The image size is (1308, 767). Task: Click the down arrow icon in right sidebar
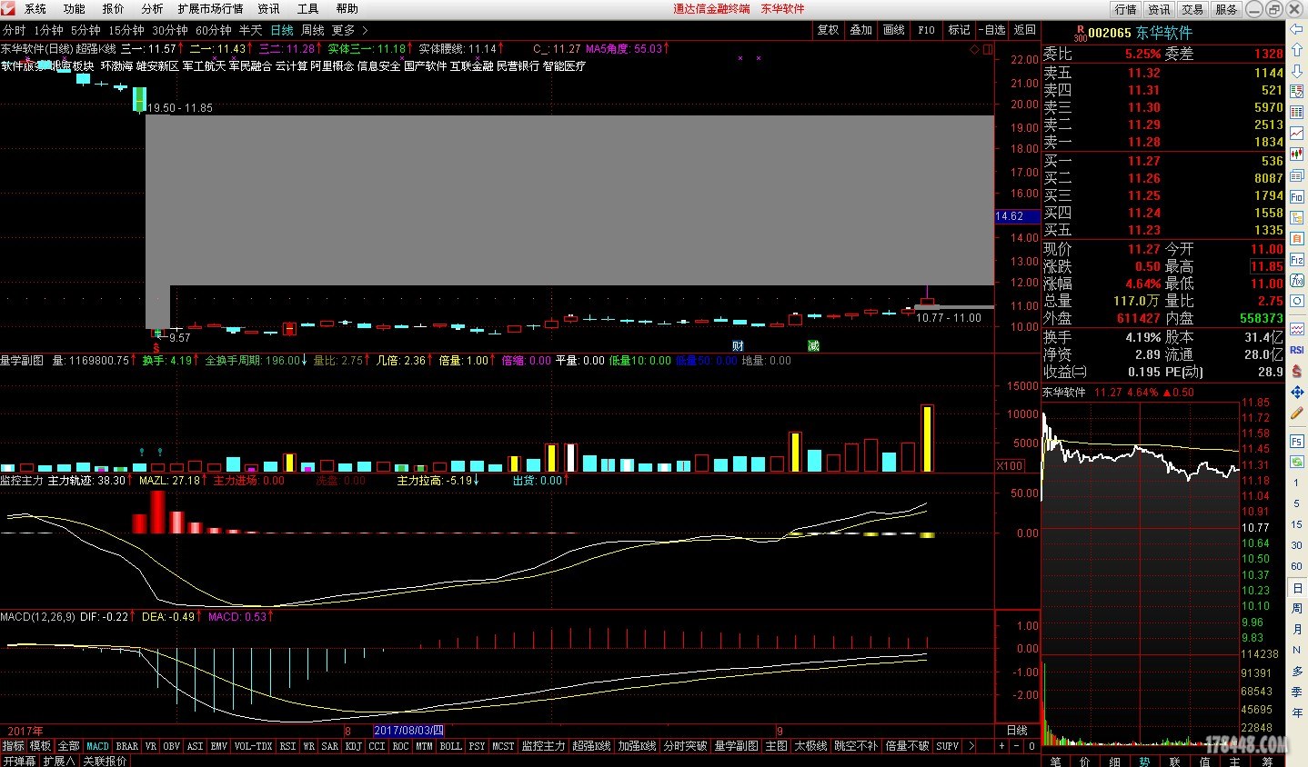(1297, 70)
